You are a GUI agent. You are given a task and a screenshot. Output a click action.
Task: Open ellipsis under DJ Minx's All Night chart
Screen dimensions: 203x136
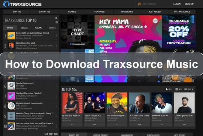[x=72, y=125]
